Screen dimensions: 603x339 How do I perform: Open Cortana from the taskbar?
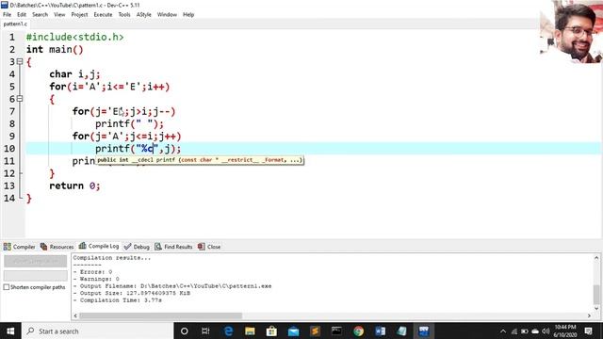pos(185,331)
